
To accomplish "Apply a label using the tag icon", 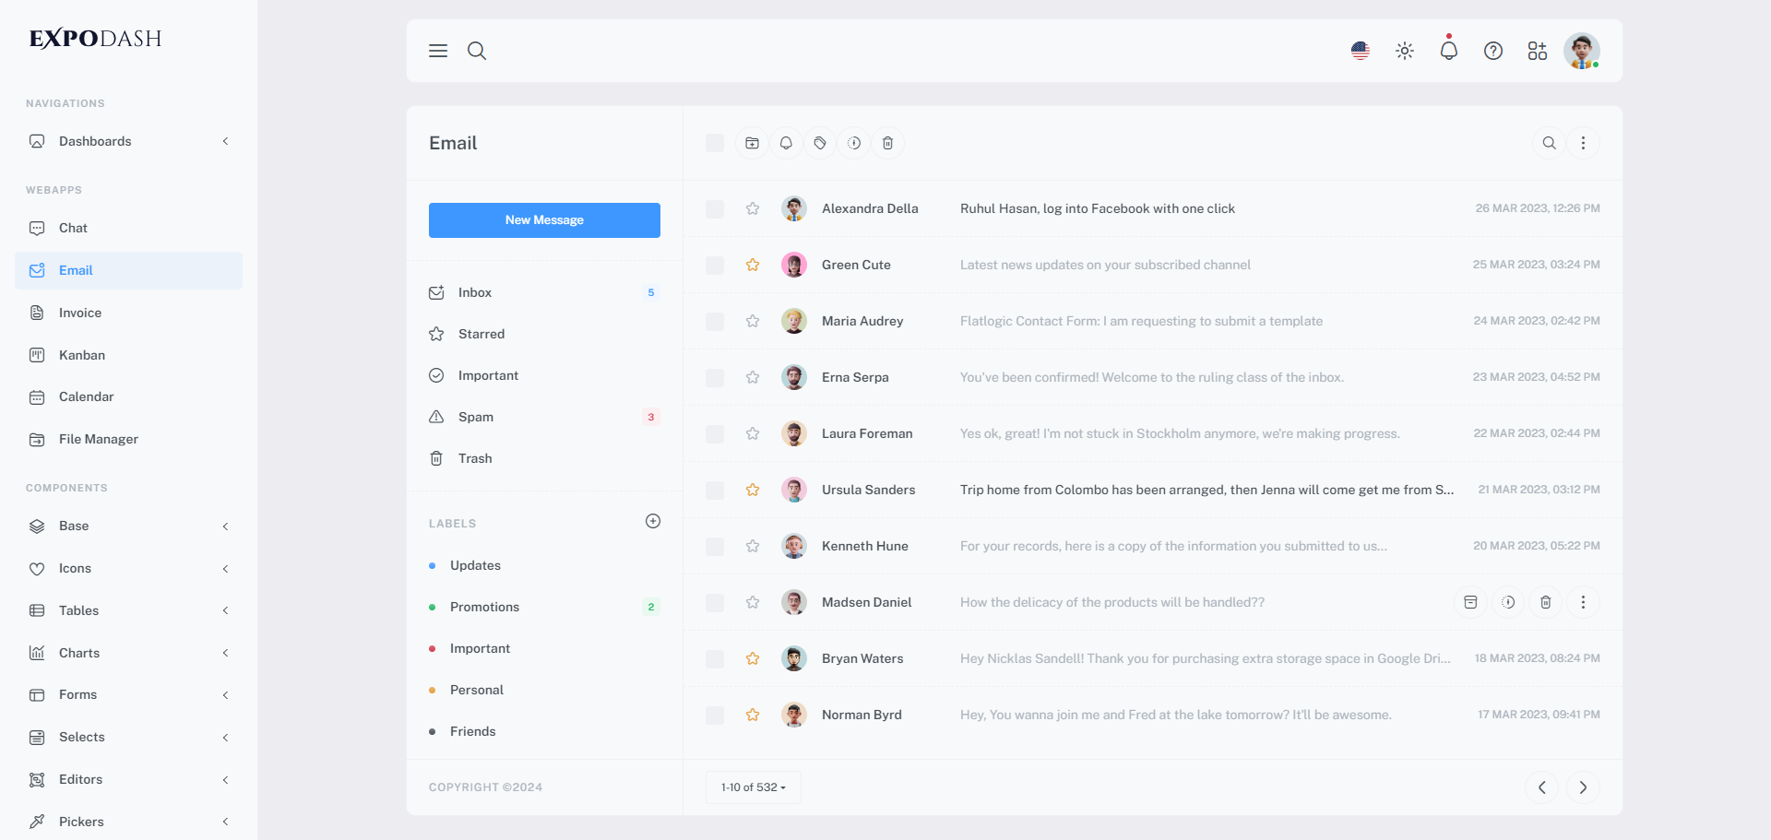I will tap(820, 143).
